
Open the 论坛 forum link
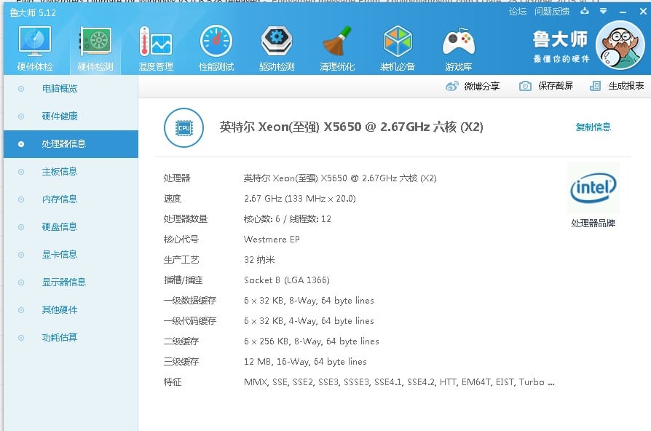pos(518,12)
